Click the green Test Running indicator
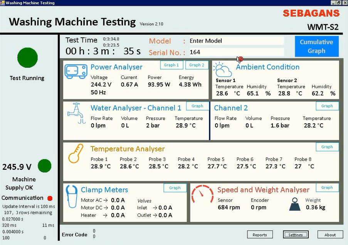Screen dimensions: 348x245 [x=27, y=58]
